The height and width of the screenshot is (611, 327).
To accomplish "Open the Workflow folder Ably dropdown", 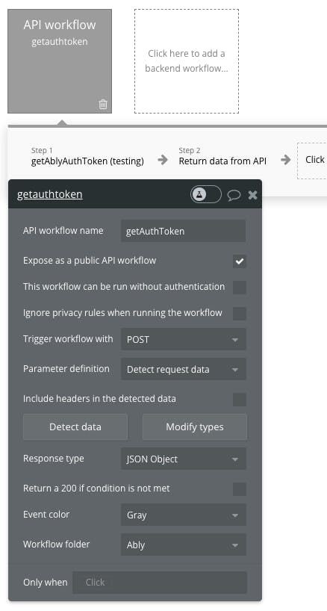I will point(184,545).
